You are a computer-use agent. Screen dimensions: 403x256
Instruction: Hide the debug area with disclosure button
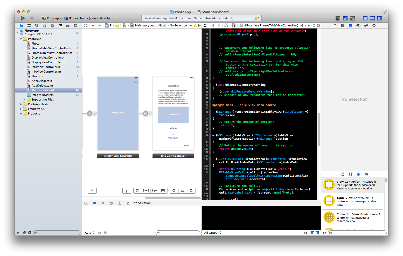point(86,203)
